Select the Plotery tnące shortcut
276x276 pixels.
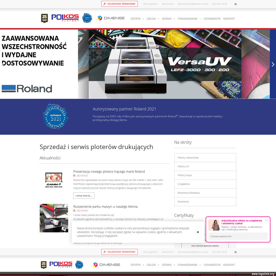205,175
